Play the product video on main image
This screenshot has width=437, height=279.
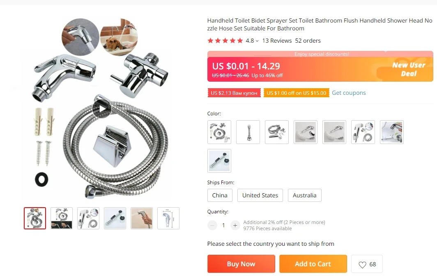tap(102, 109)
